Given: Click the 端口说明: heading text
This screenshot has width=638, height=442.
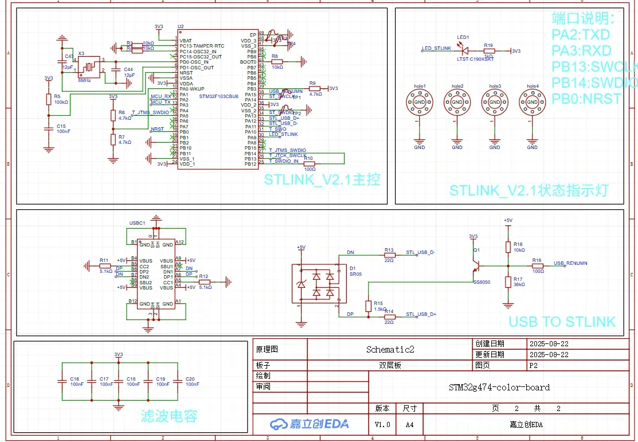Looking at the screenshot, I should (583, 18).
